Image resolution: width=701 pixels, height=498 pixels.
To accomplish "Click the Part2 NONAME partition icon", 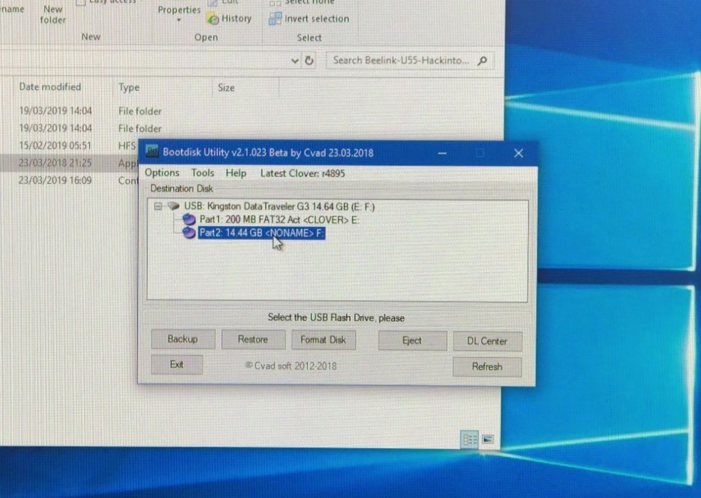I will pyautogui.click(x=189, y=232).
